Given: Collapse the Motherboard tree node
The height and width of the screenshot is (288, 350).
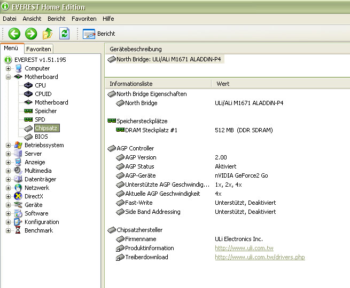Looking at the screenshot, I should [8, 77].
